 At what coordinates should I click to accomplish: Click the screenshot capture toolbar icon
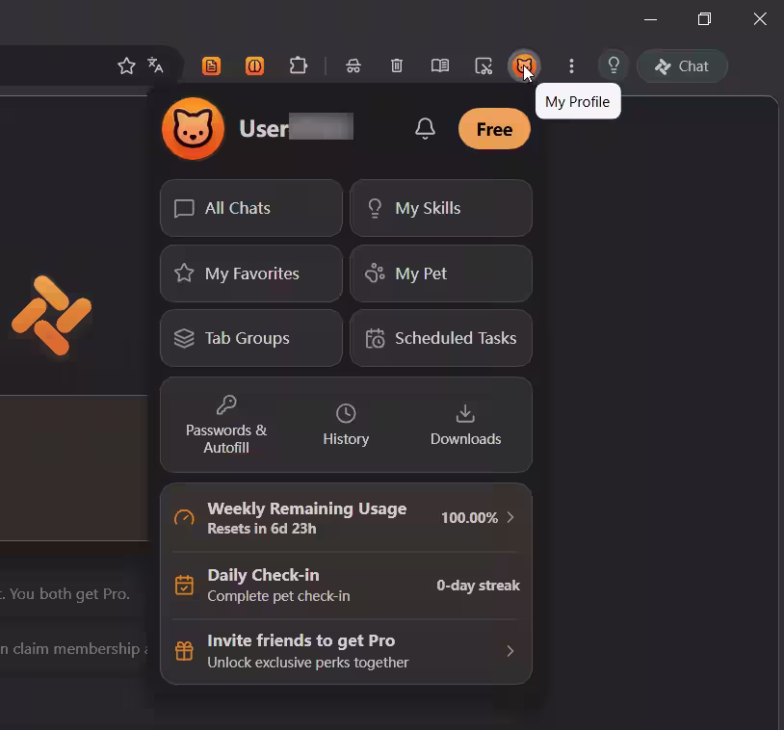pyautogui.click(x=483, y=65)
